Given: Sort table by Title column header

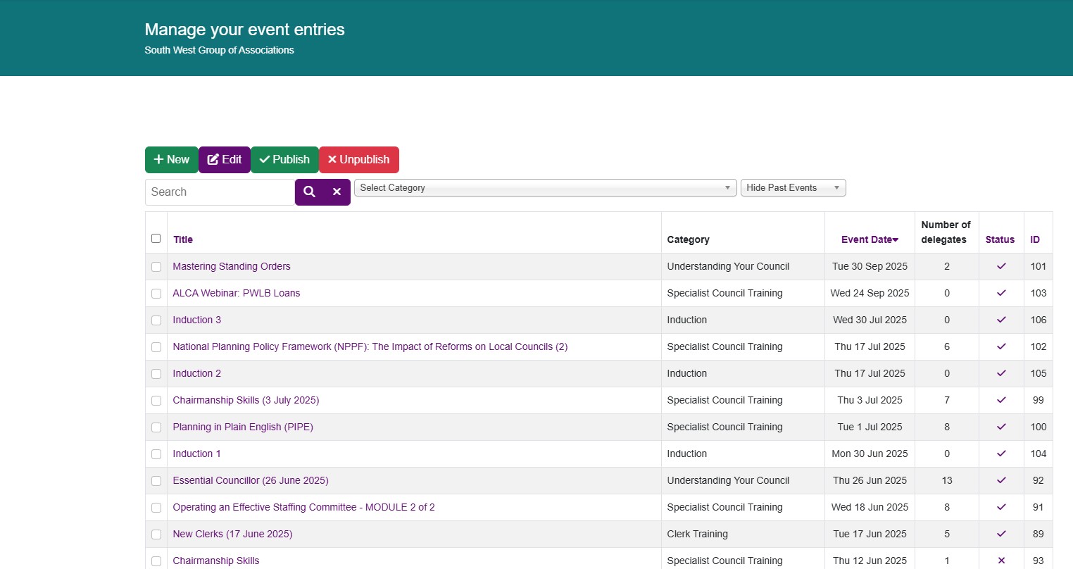Looking at the screenshot, I should 183,239.
